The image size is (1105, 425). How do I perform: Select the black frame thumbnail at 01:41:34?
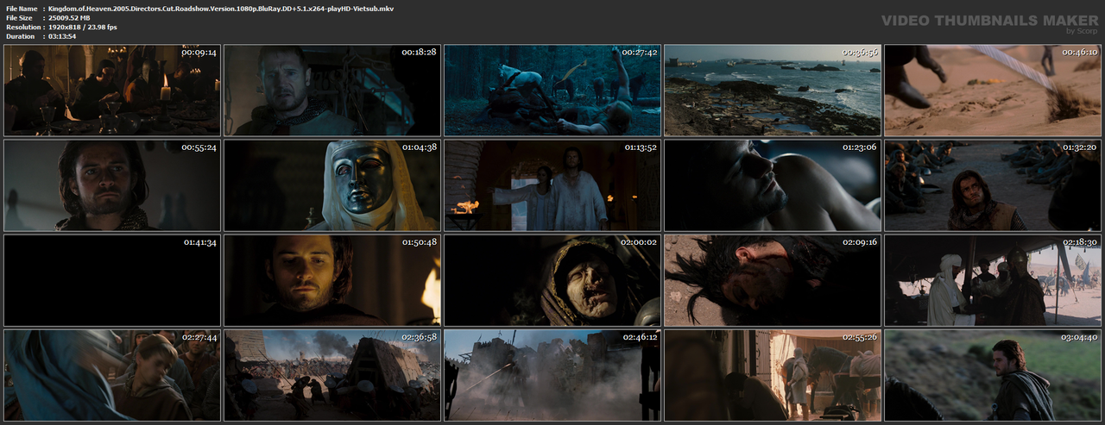click(112, 280)
